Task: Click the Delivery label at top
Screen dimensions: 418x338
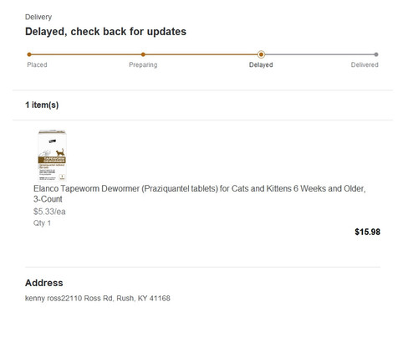Action: pyautogui.click(x=38, y=17)
